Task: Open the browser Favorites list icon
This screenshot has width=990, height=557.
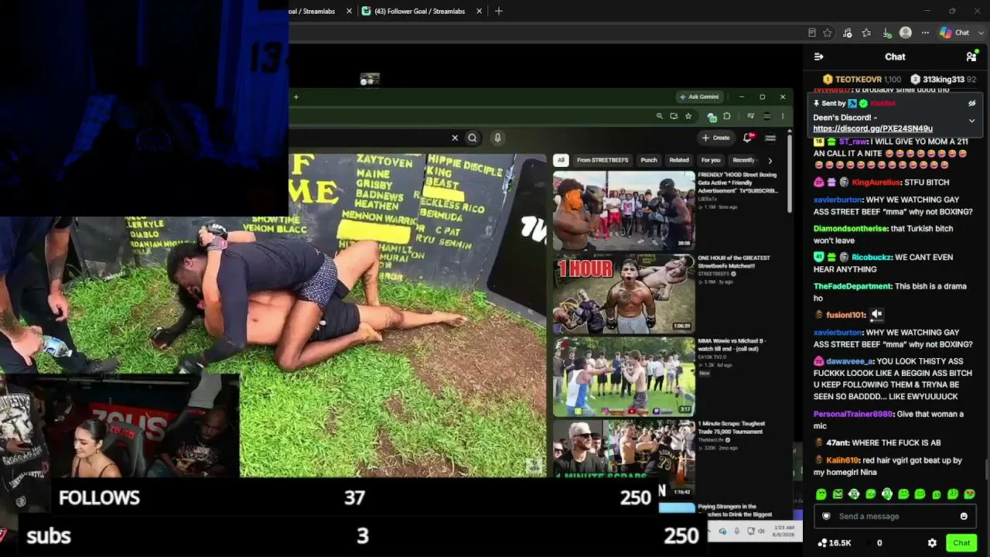Action: pos(866,32)
